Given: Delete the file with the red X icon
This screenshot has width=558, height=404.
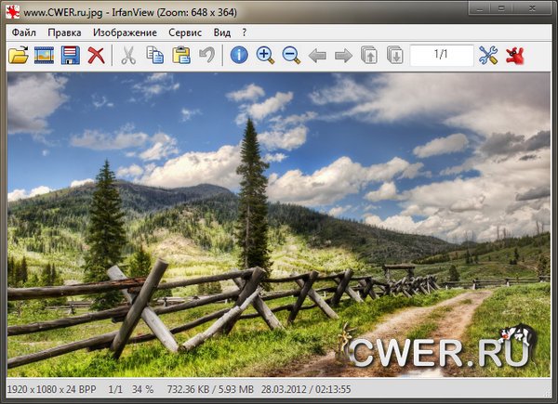Looking at the screenshot, I should [96, 56].
